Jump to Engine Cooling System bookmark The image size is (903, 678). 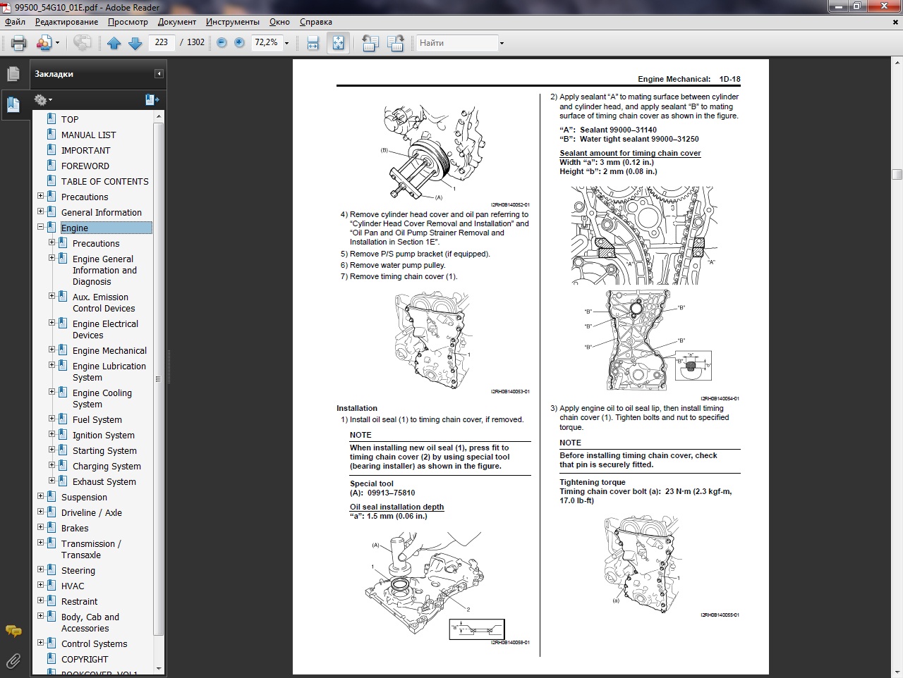[102, 398]
